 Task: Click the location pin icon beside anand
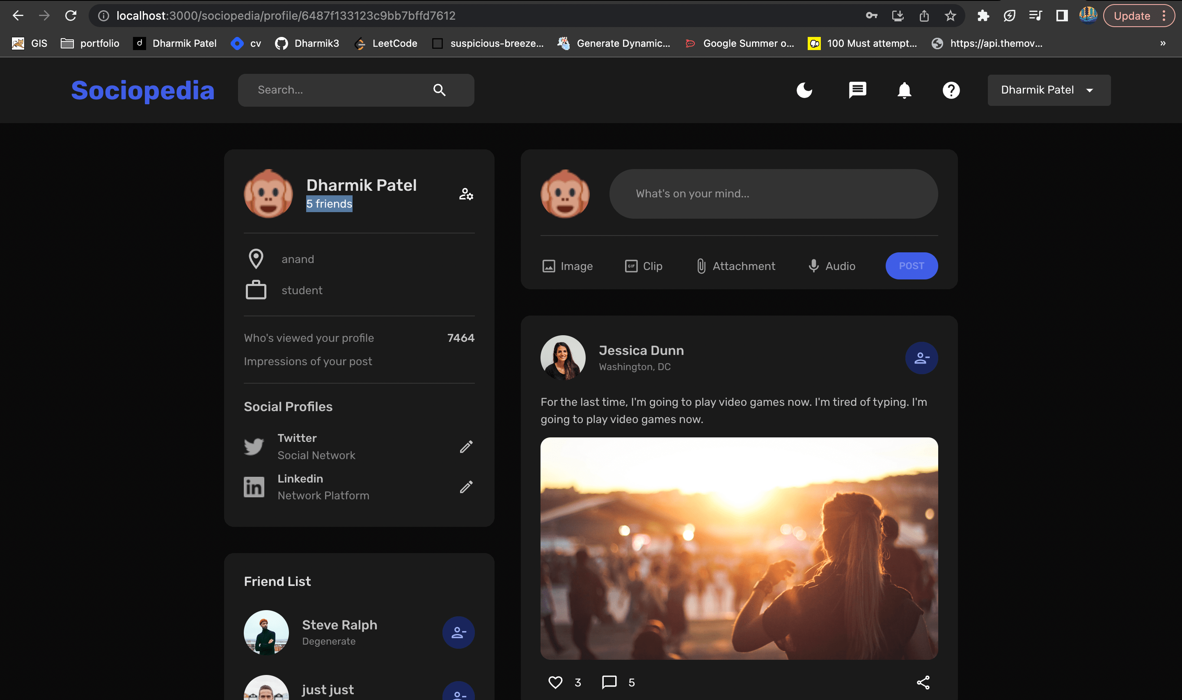tap(256, 259)
